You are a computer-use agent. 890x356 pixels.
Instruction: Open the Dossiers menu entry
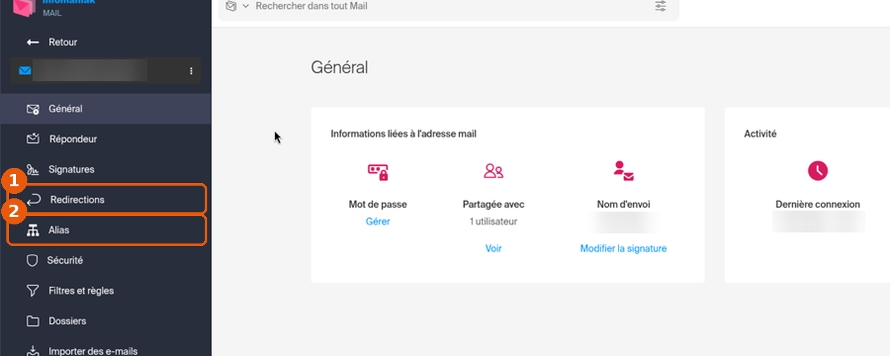click(106, 321)
